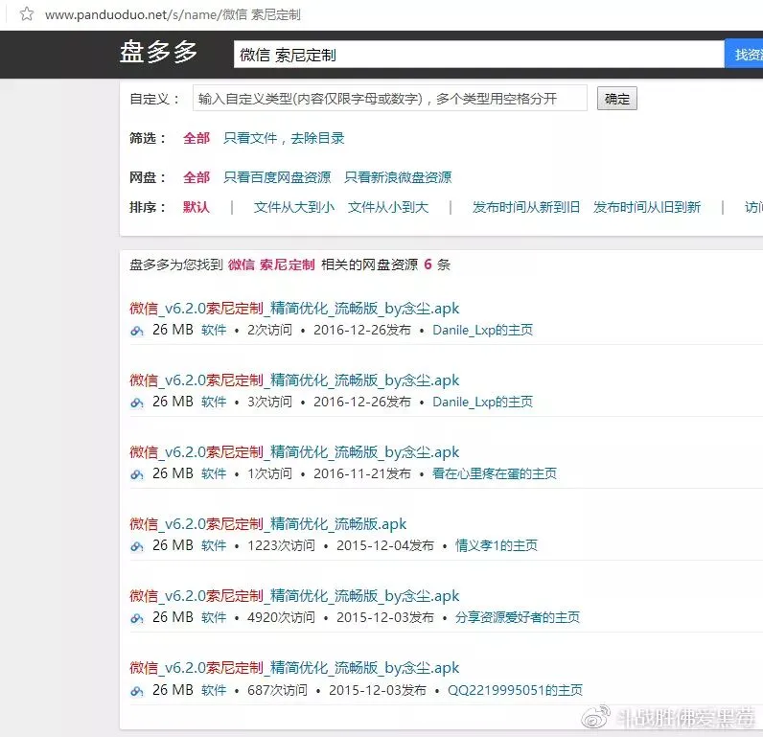The image size is (763, 737).
Task: Select the 全部 option in 网盘 row
Action: pos(197,177)
